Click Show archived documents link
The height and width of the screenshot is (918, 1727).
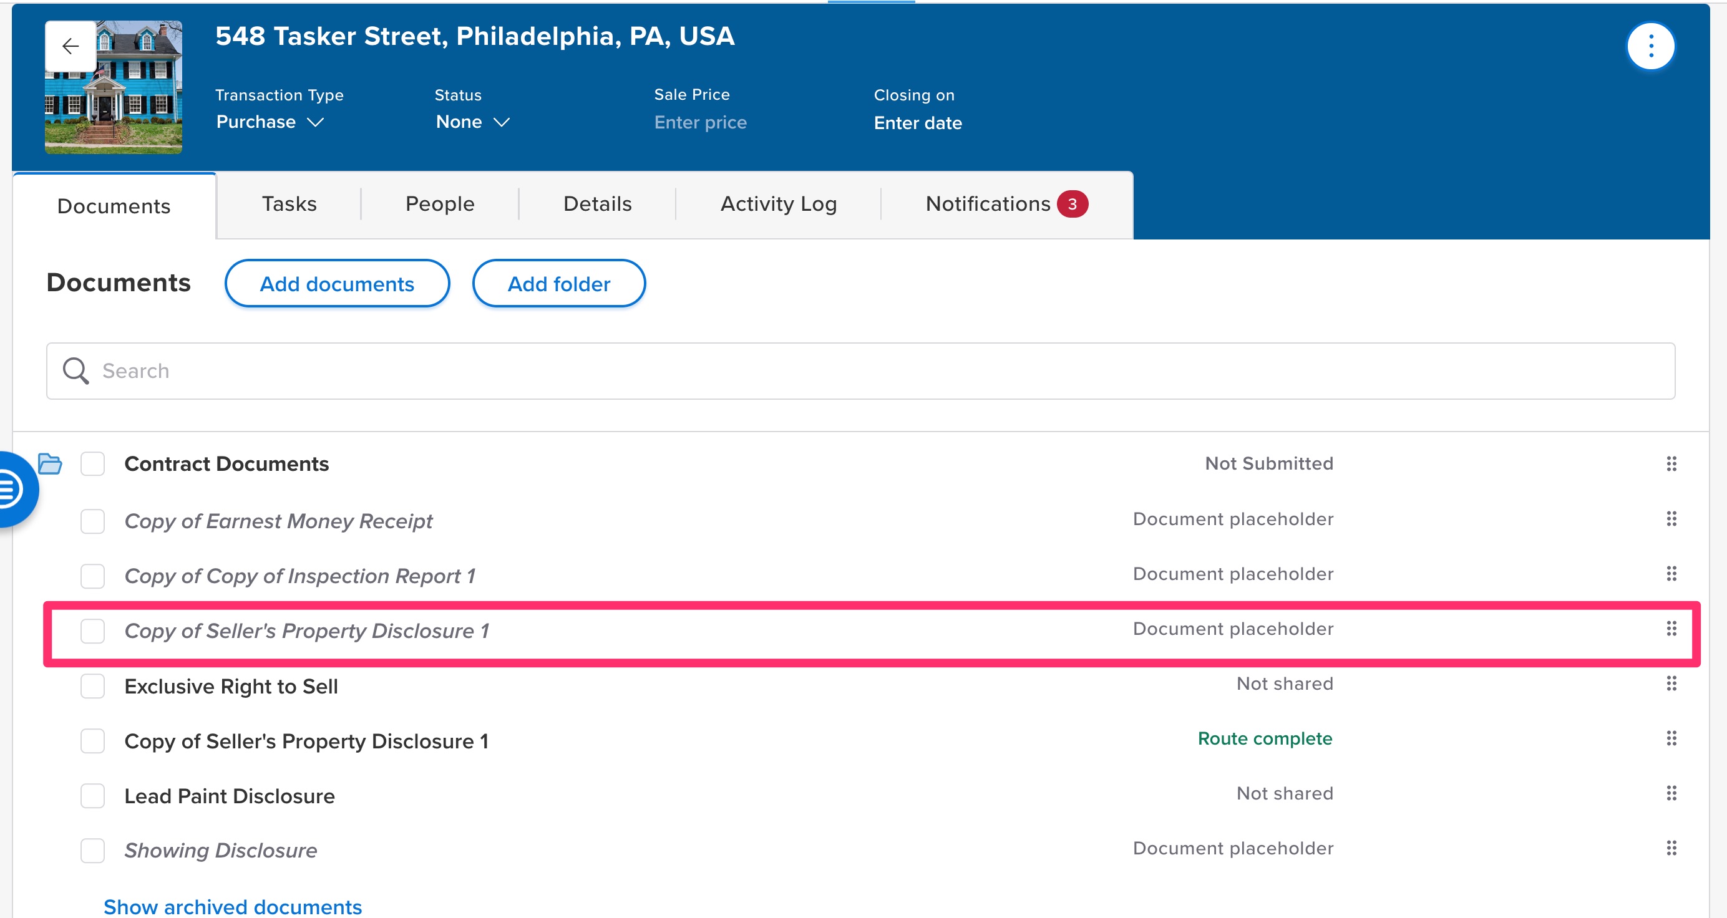tap(233, 906)
